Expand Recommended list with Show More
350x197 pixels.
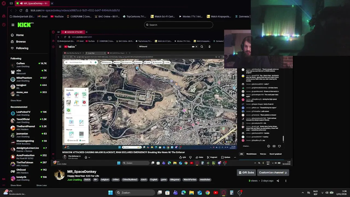tap(16, 185)
